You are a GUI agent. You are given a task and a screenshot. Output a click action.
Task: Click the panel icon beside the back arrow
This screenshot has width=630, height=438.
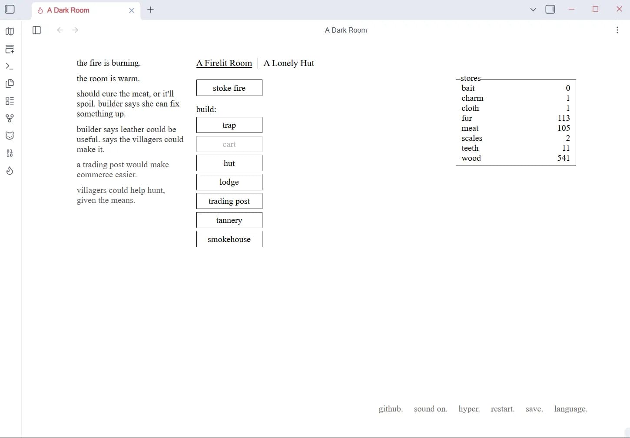point(36,30)
